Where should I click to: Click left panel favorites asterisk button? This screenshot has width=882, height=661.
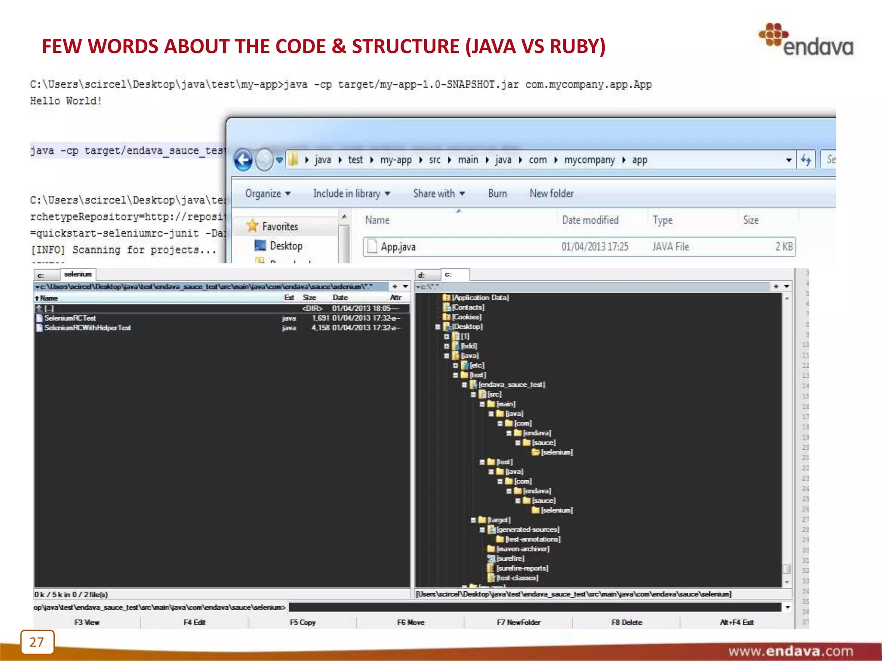pos(394,287)
